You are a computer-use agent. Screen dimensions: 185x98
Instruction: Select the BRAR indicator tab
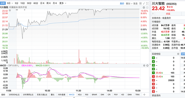tap(94, 95)
